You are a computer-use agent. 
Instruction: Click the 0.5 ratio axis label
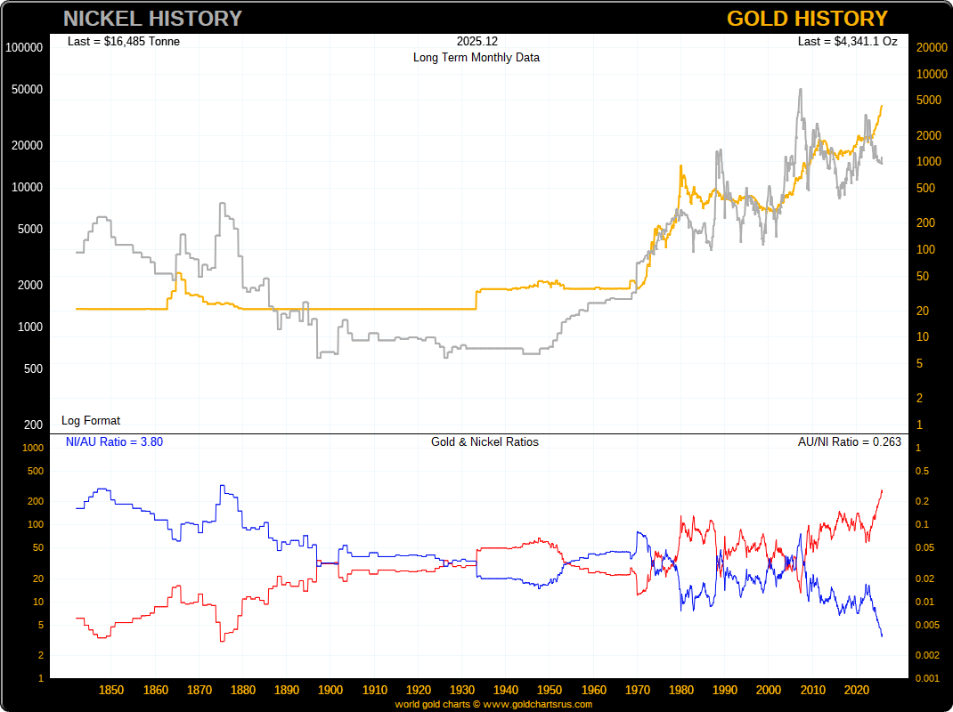pyautogui.click(x=922, y=472)
